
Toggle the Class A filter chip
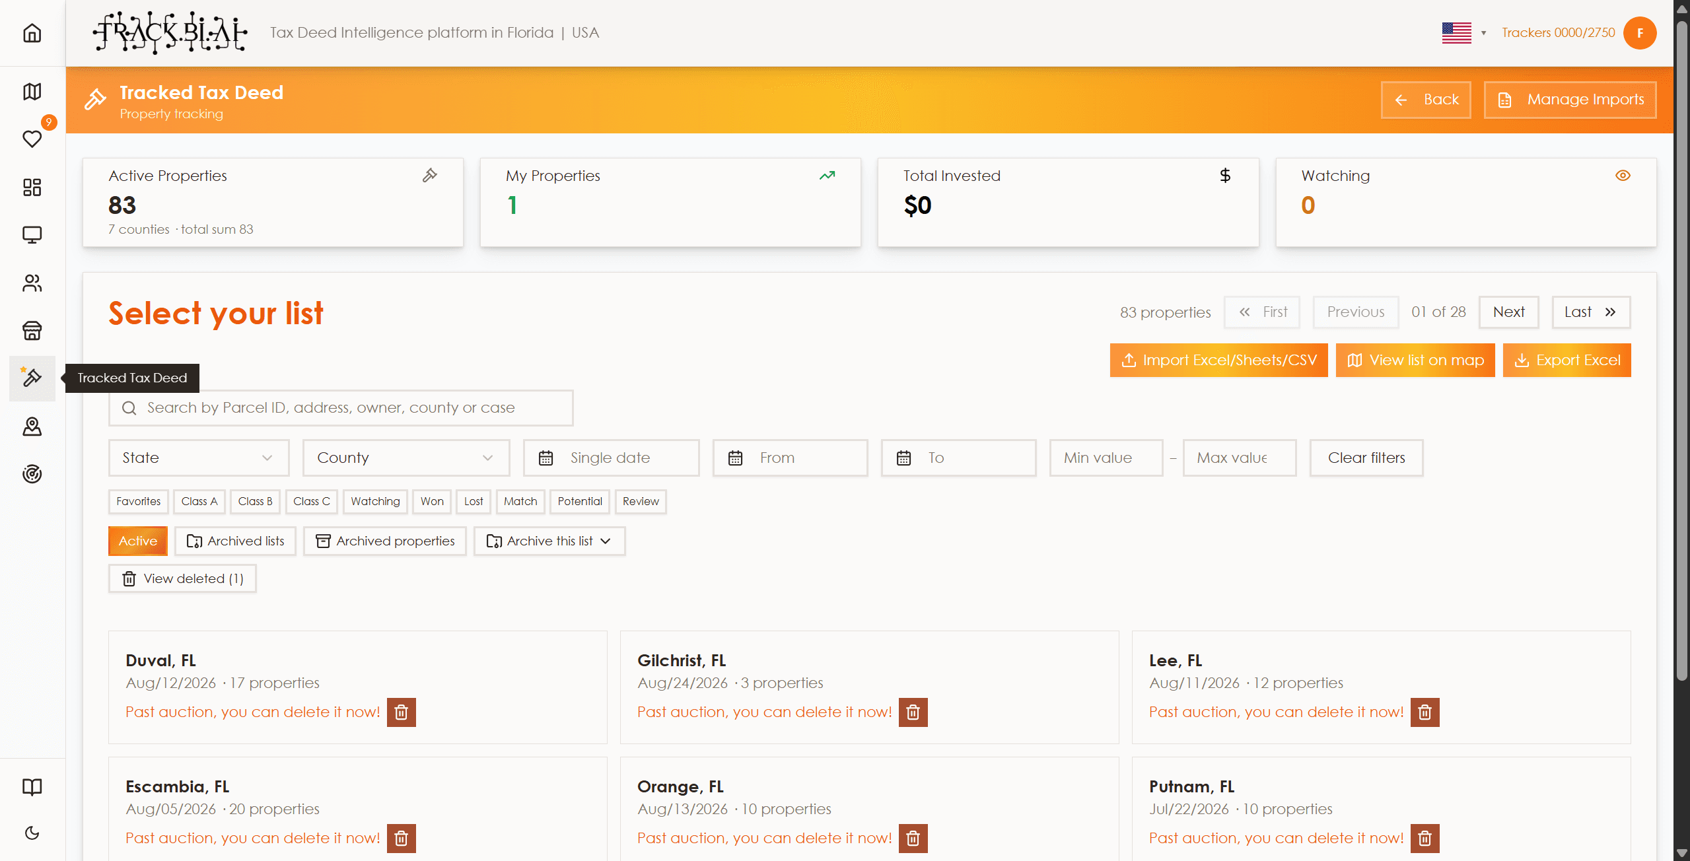click(199, 501)
